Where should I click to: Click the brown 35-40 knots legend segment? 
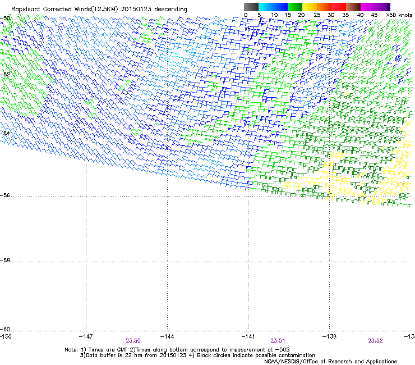click(x=353, y=7)
